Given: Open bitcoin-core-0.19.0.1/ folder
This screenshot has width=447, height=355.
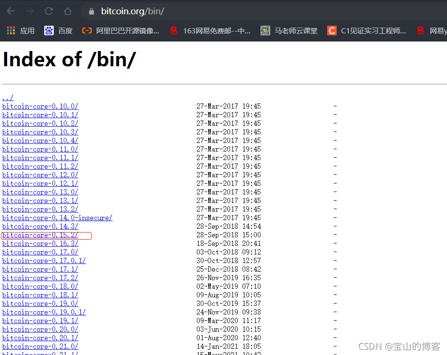Looking at the screenshot, I should click(44, 312).
